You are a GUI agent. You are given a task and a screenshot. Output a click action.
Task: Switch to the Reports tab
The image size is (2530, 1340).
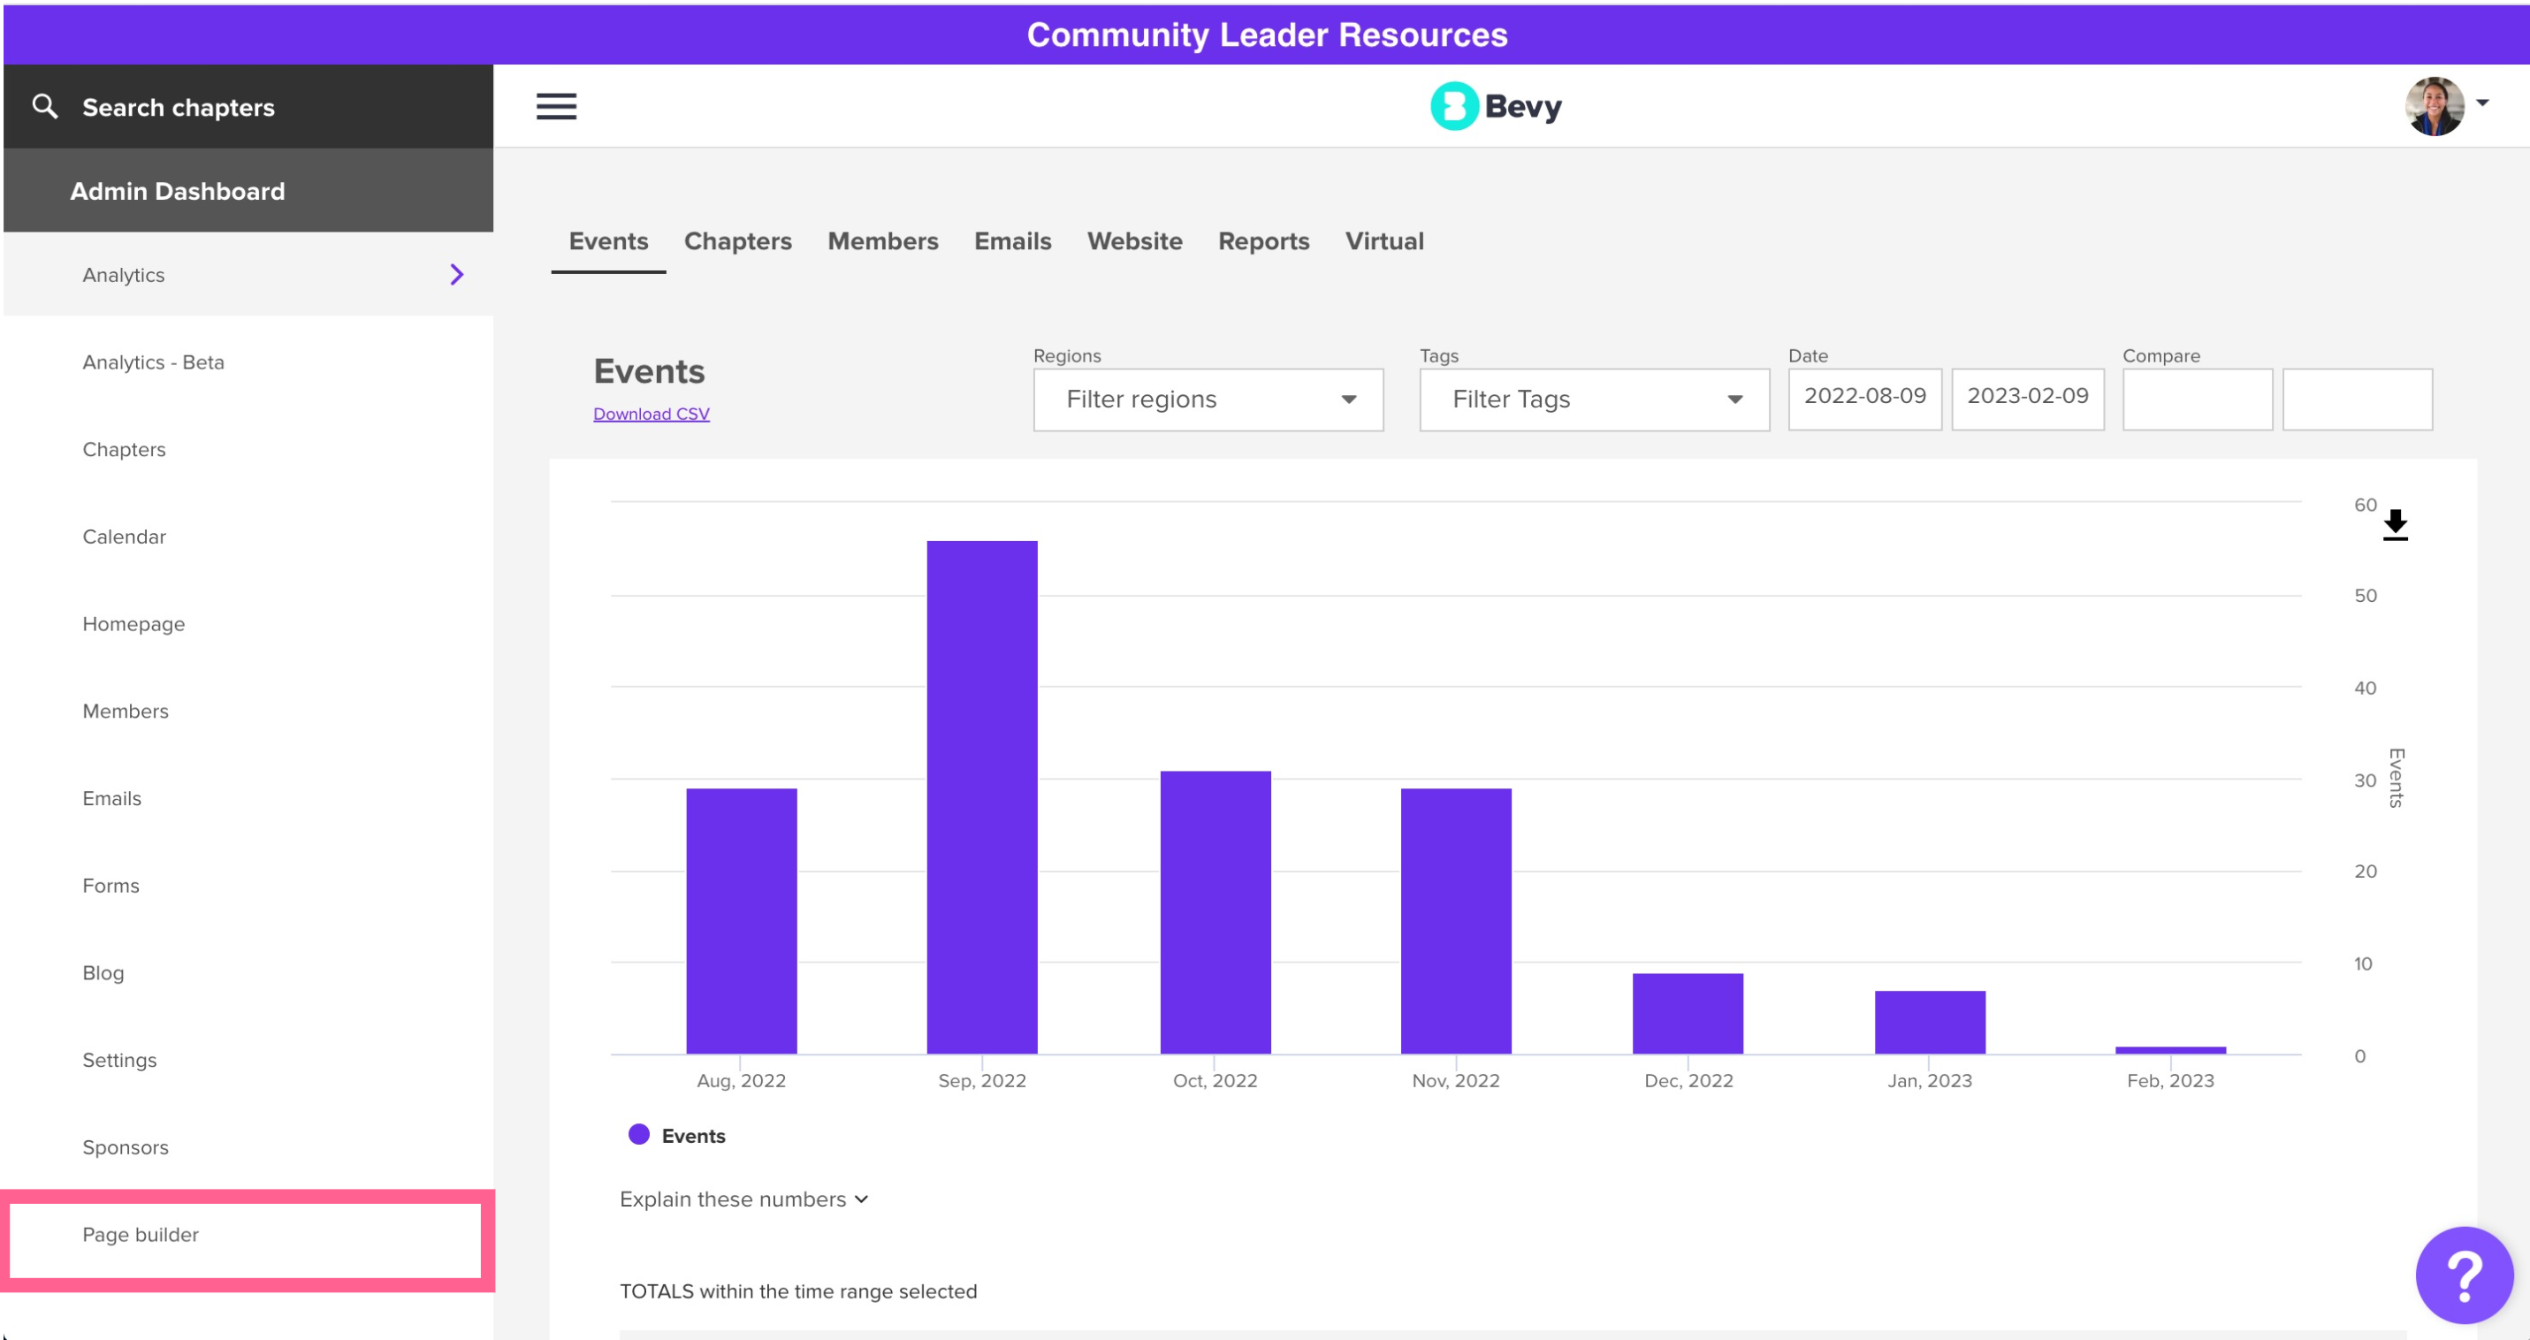point(1263,241)
